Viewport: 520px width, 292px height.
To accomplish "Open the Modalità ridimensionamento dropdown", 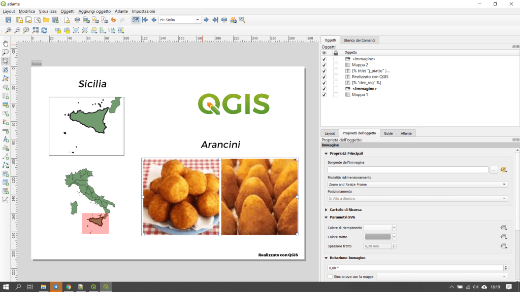I will pos(417,185).
